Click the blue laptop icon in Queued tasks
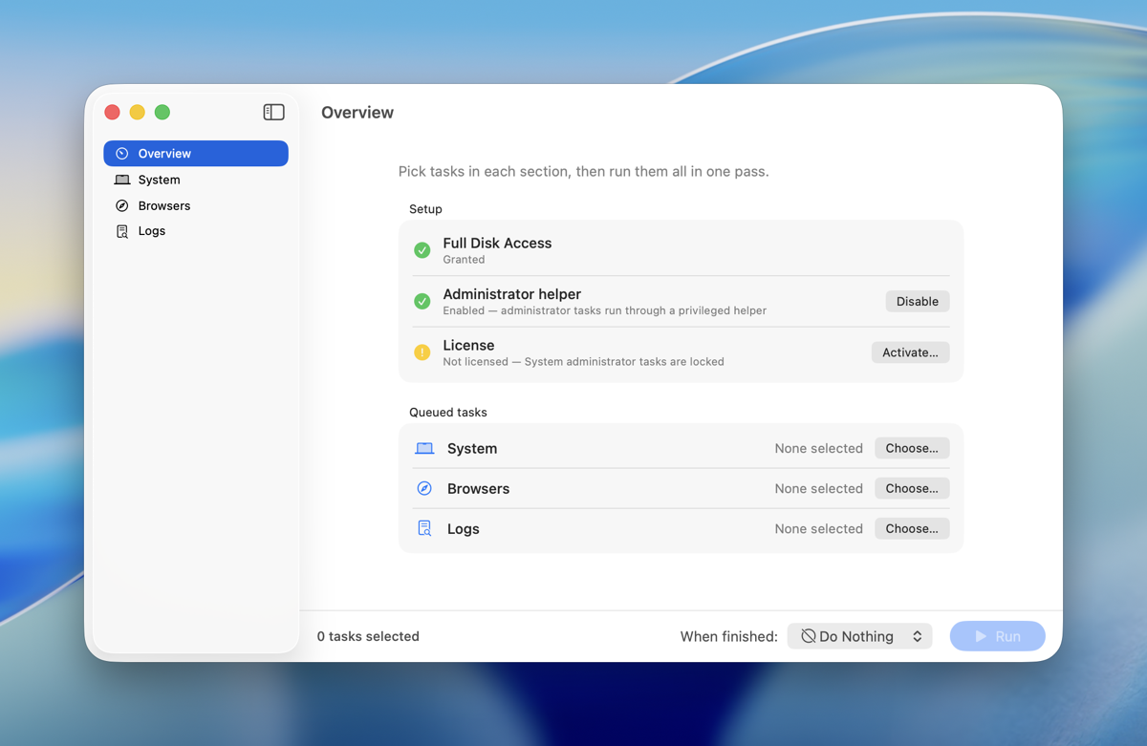The width and height of the screenshot is (1147, 746). click(x=424, y=448)
